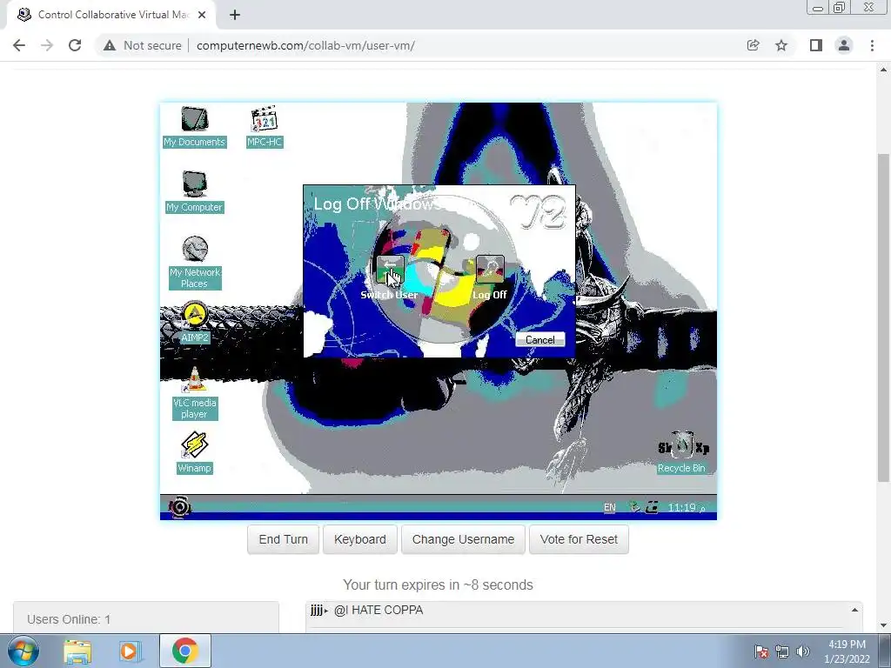Open the VM start button on taskbar

(x=179, y=507)
